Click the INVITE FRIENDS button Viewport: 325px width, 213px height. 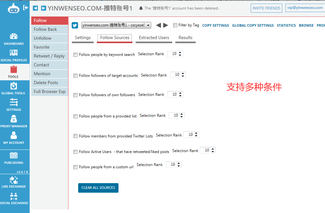click(266, 8)
